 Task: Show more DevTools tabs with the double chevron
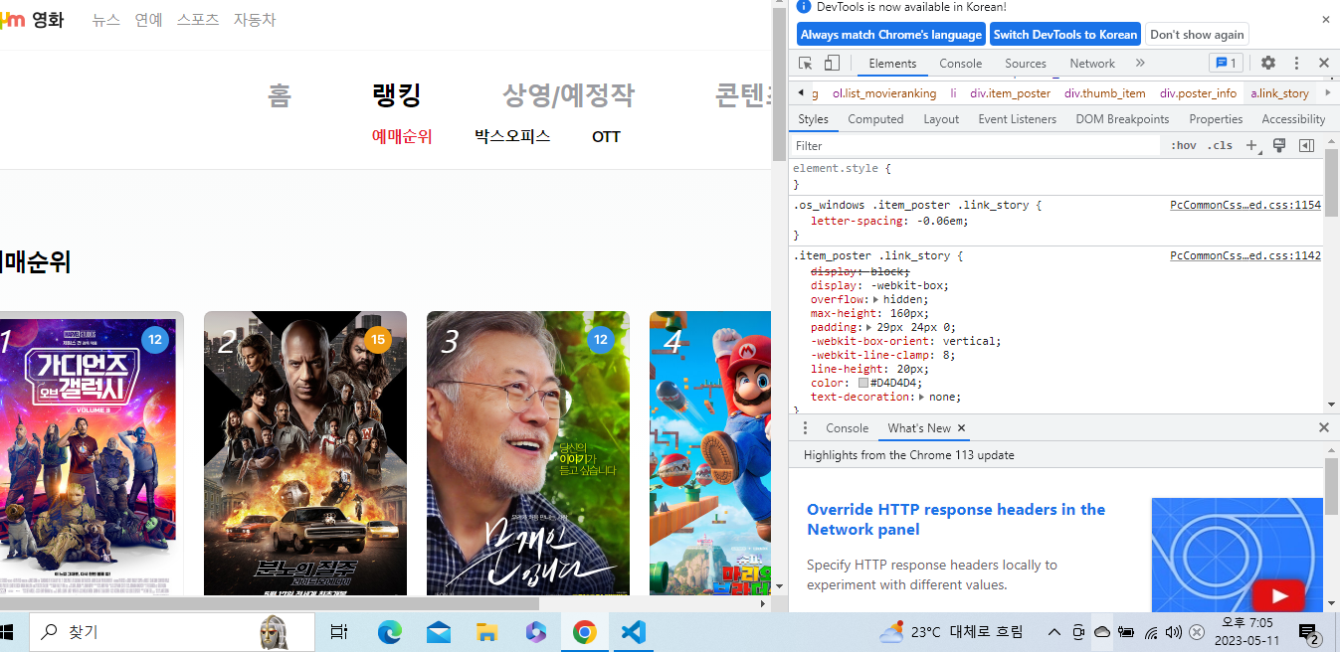[1140, 63]
